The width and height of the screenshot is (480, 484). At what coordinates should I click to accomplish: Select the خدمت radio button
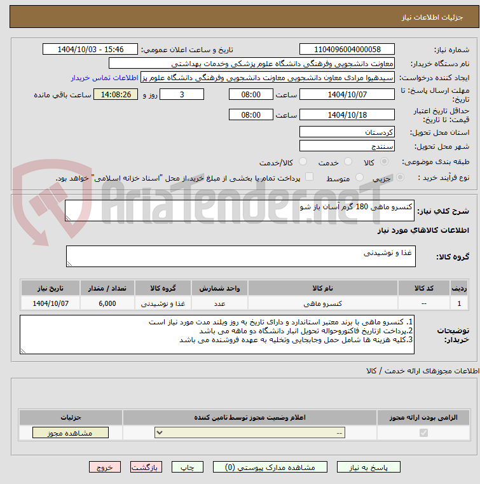point(348,162)
